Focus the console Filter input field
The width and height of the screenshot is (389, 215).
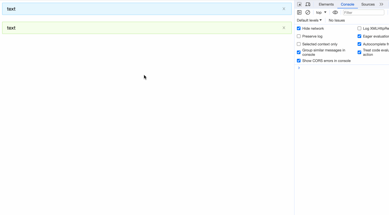coord(363,12)
